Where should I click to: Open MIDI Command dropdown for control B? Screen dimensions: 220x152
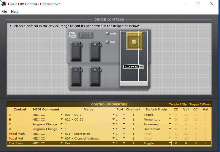(x=61, y=119)
